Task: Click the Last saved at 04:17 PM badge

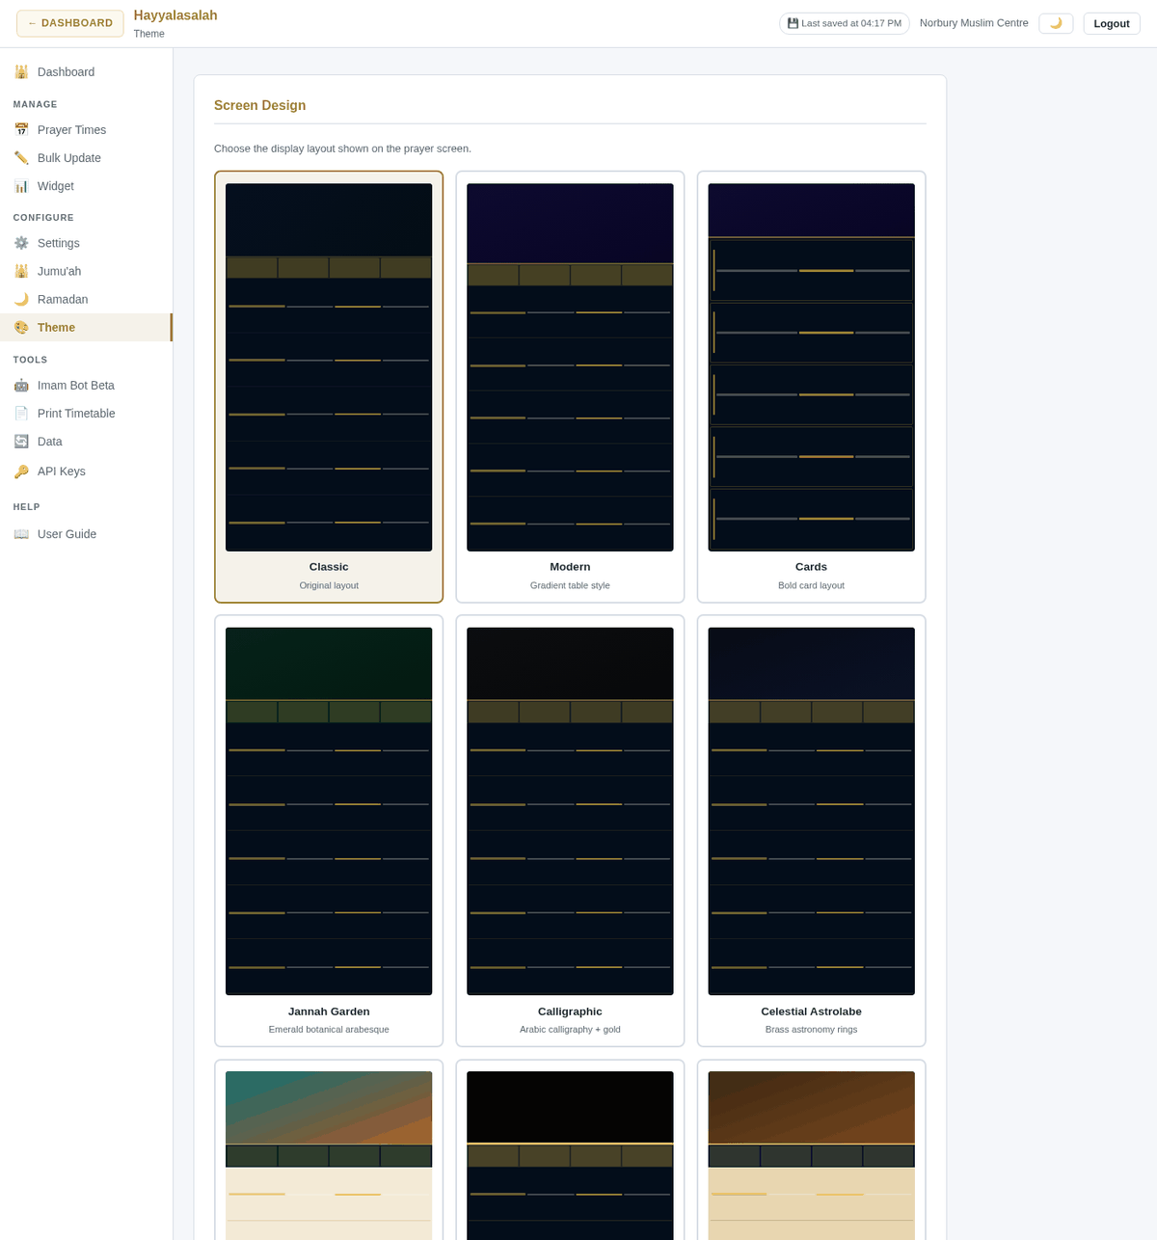Action: [845, 23]
